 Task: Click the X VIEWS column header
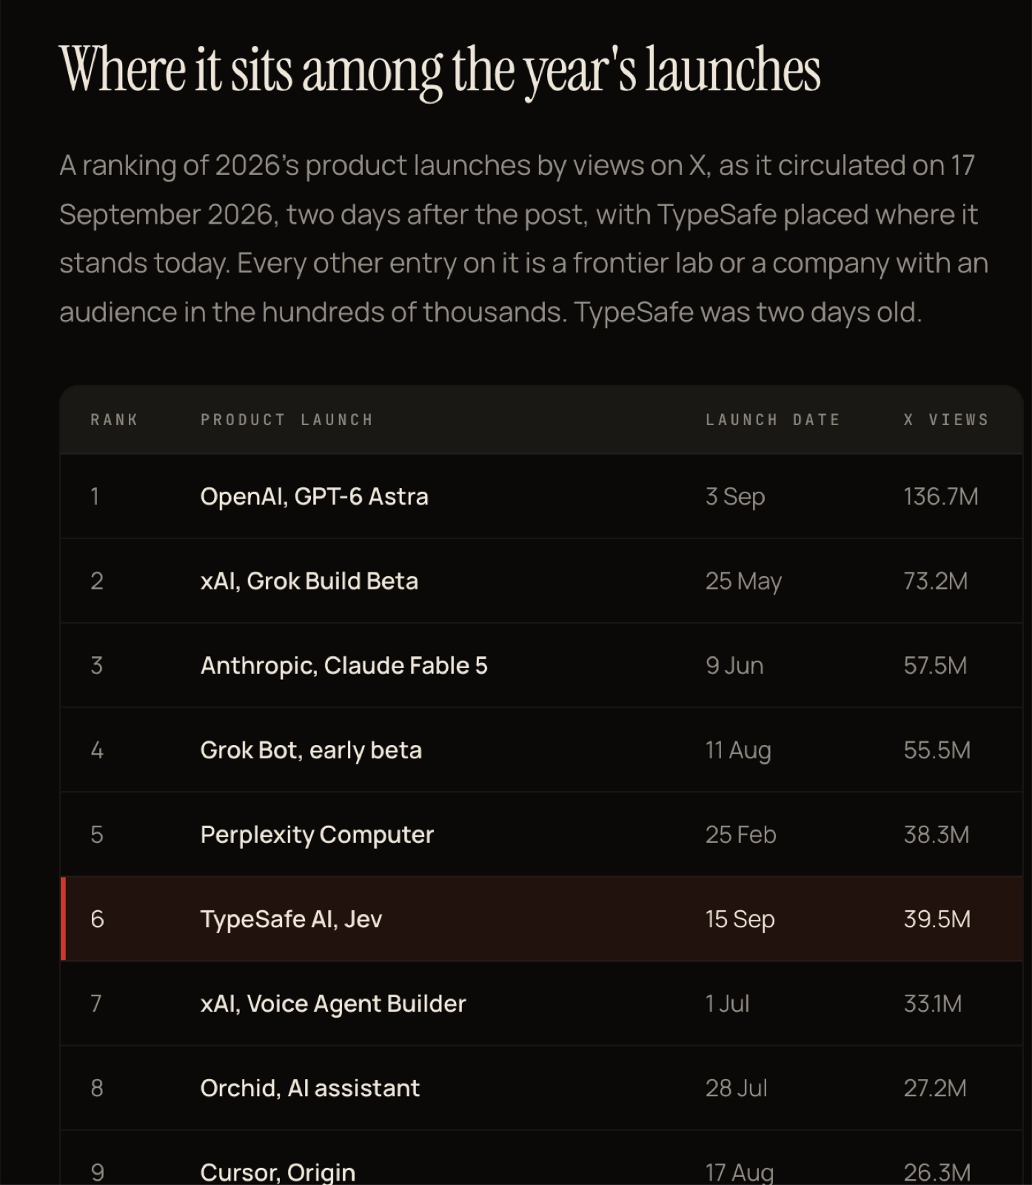coord(946,420)
